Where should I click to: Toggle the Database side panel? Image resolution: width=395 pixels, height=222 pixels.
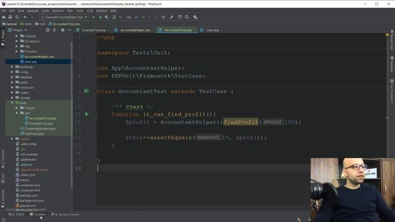click(392, 64)
